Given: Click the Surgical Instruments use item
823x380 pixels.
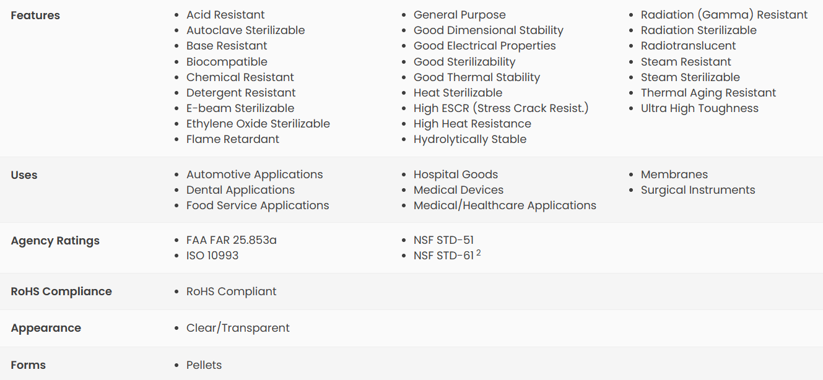Looking at the screenshot, I should [x=698, y=190].
